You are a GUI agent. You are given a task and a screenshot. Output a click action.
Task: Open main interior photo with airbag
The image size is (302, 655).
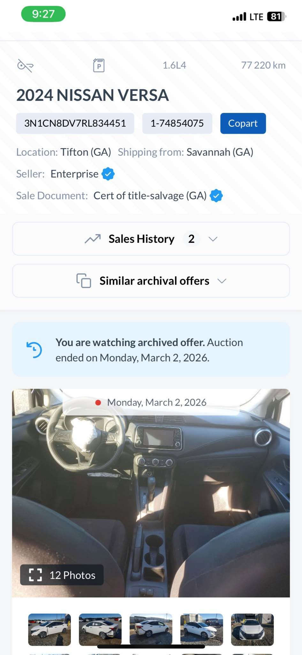click(151, 493)
